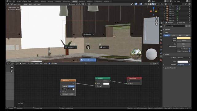Open the yellow light Color swatch
Image resolution: width=197 pixels, height=111 pixels.
pos(184,38)
